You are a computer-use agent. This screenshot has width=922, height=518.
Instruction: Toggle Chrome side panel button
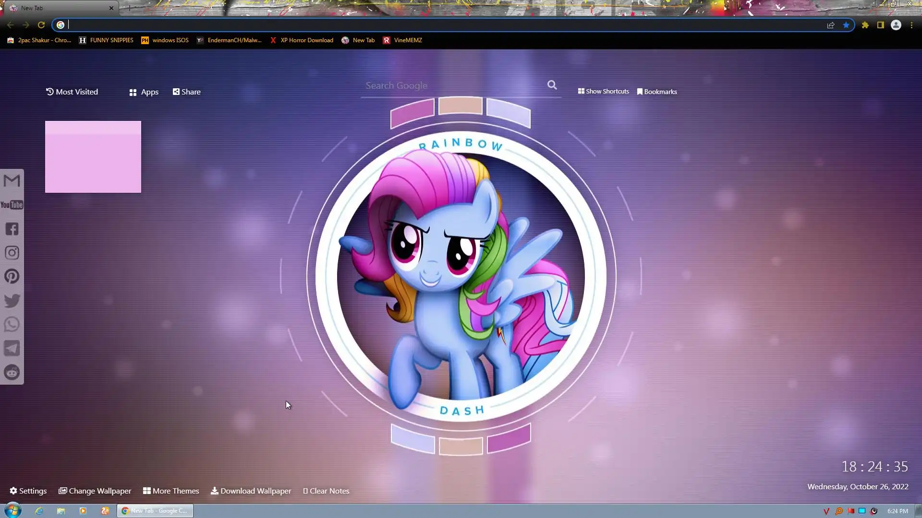pos(880,25)
